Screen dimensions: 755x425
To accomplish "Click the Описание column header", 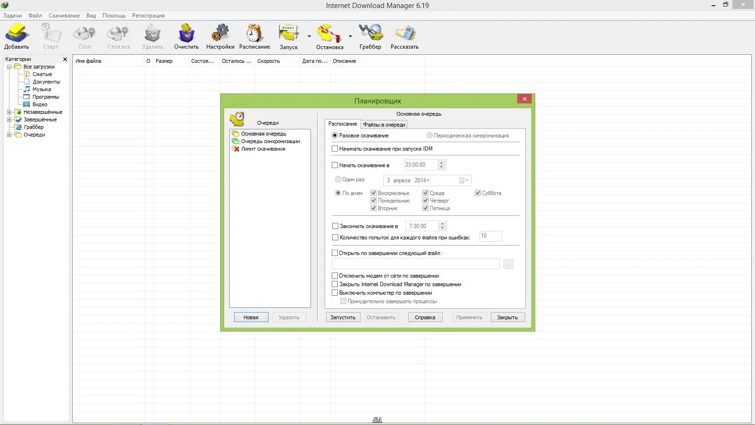I will (377, 61).
